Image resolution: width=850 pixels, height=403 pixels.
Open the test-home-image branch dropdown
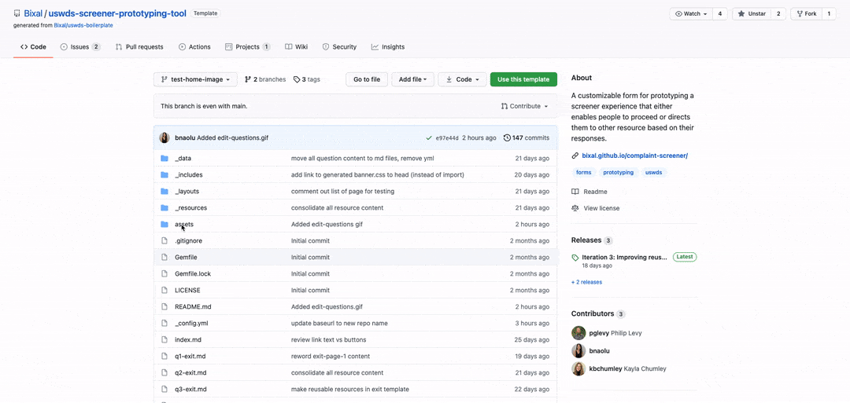click(195, 79)
